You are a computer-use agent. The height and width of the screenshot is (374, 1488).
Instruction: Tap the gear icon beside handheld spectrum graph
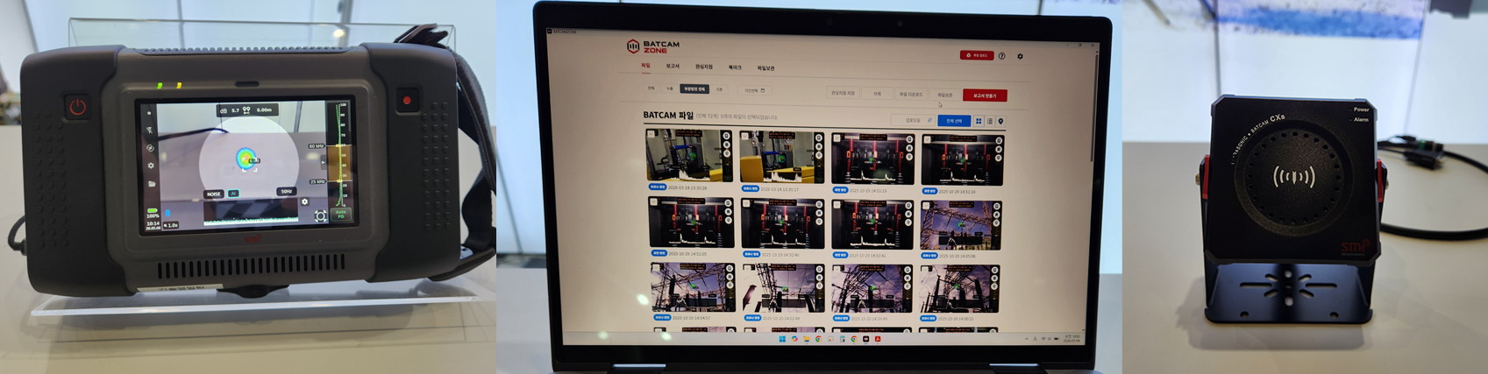point(304,201)
